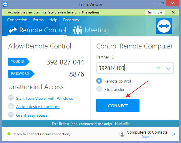Close the TeamViewer window

tap(172, 3)
